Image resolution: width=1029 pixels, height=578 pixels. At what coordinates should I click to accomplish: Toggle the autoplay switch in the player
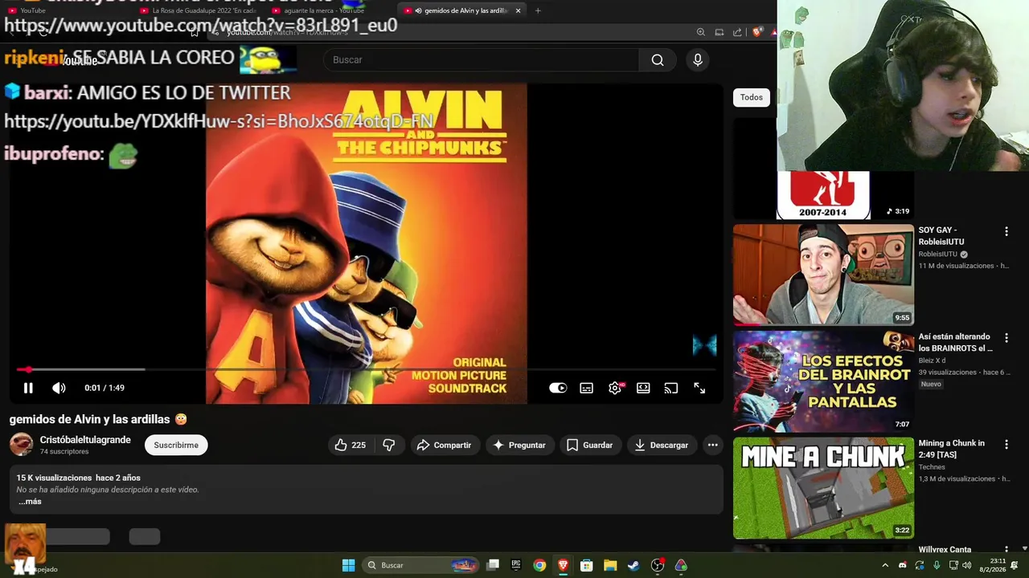(558, 388)
